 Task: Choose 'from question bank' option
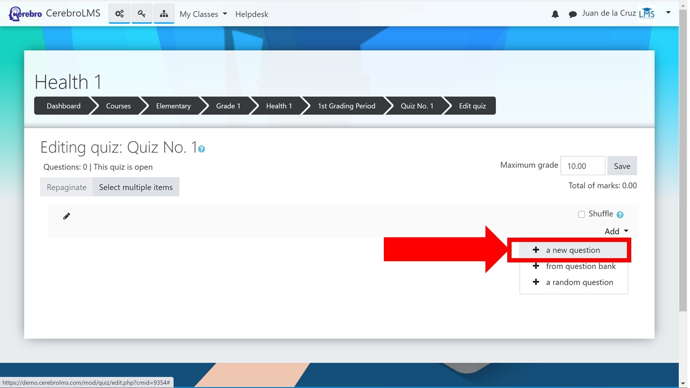580,266
